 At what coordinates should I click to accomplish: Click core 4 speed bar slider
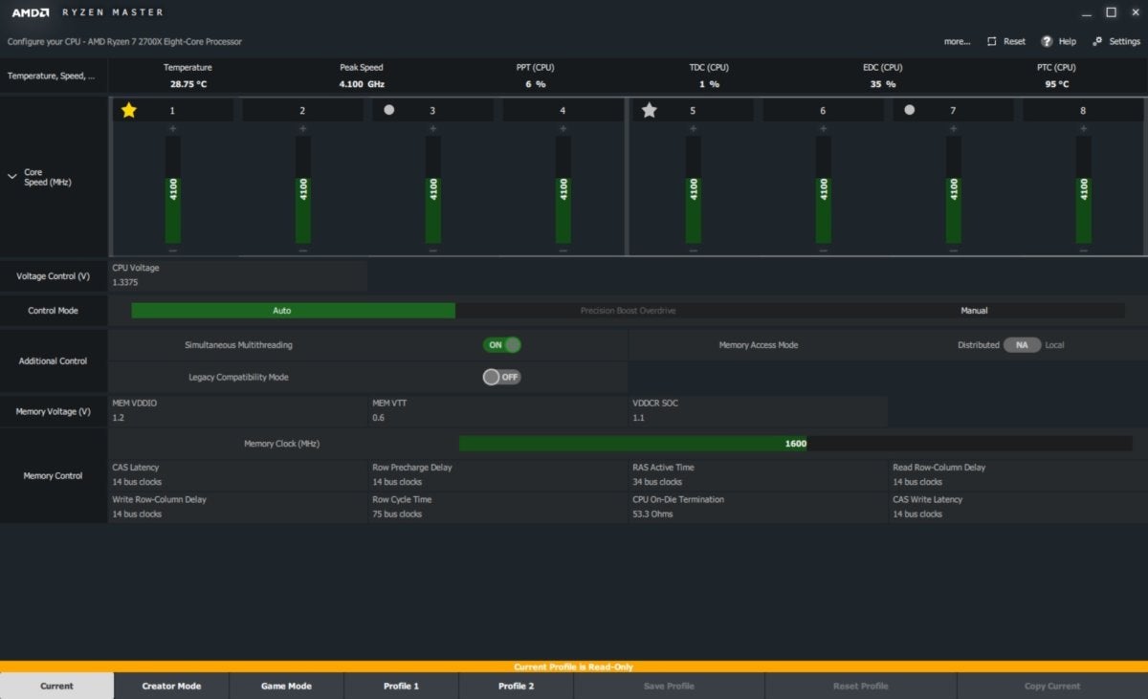[563, 189]
